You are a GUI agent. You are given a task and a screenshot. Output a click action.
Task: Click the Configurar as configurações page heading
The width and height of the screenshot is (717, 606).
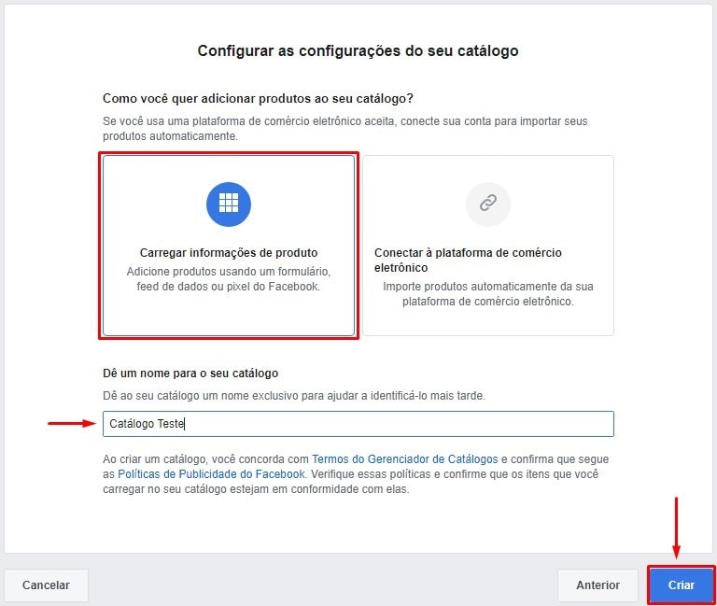(358, 50)
